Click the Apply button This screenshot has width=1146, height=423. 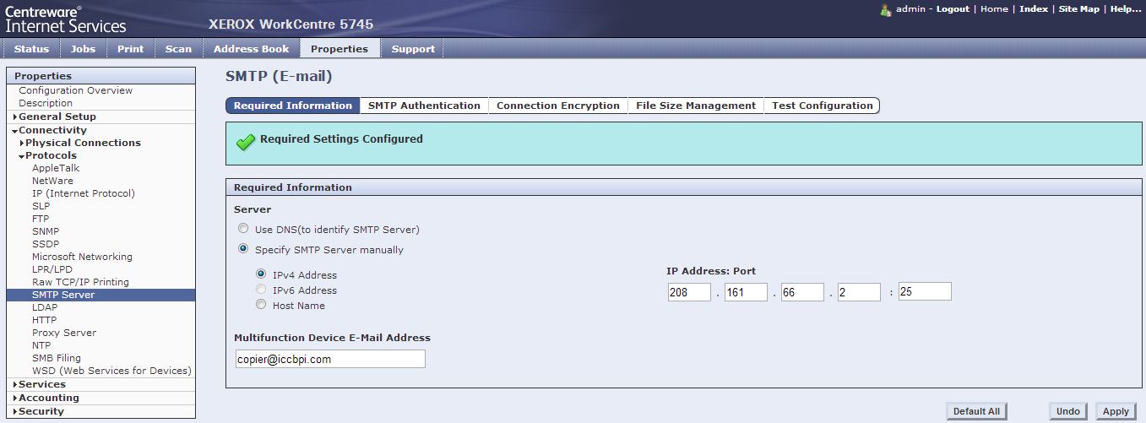[1116, 411]
